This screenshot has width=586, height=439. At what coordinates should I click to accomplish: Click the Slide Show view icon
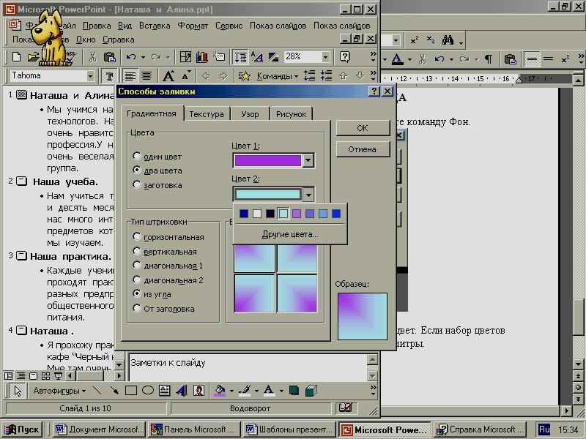[x=59, y=376]
